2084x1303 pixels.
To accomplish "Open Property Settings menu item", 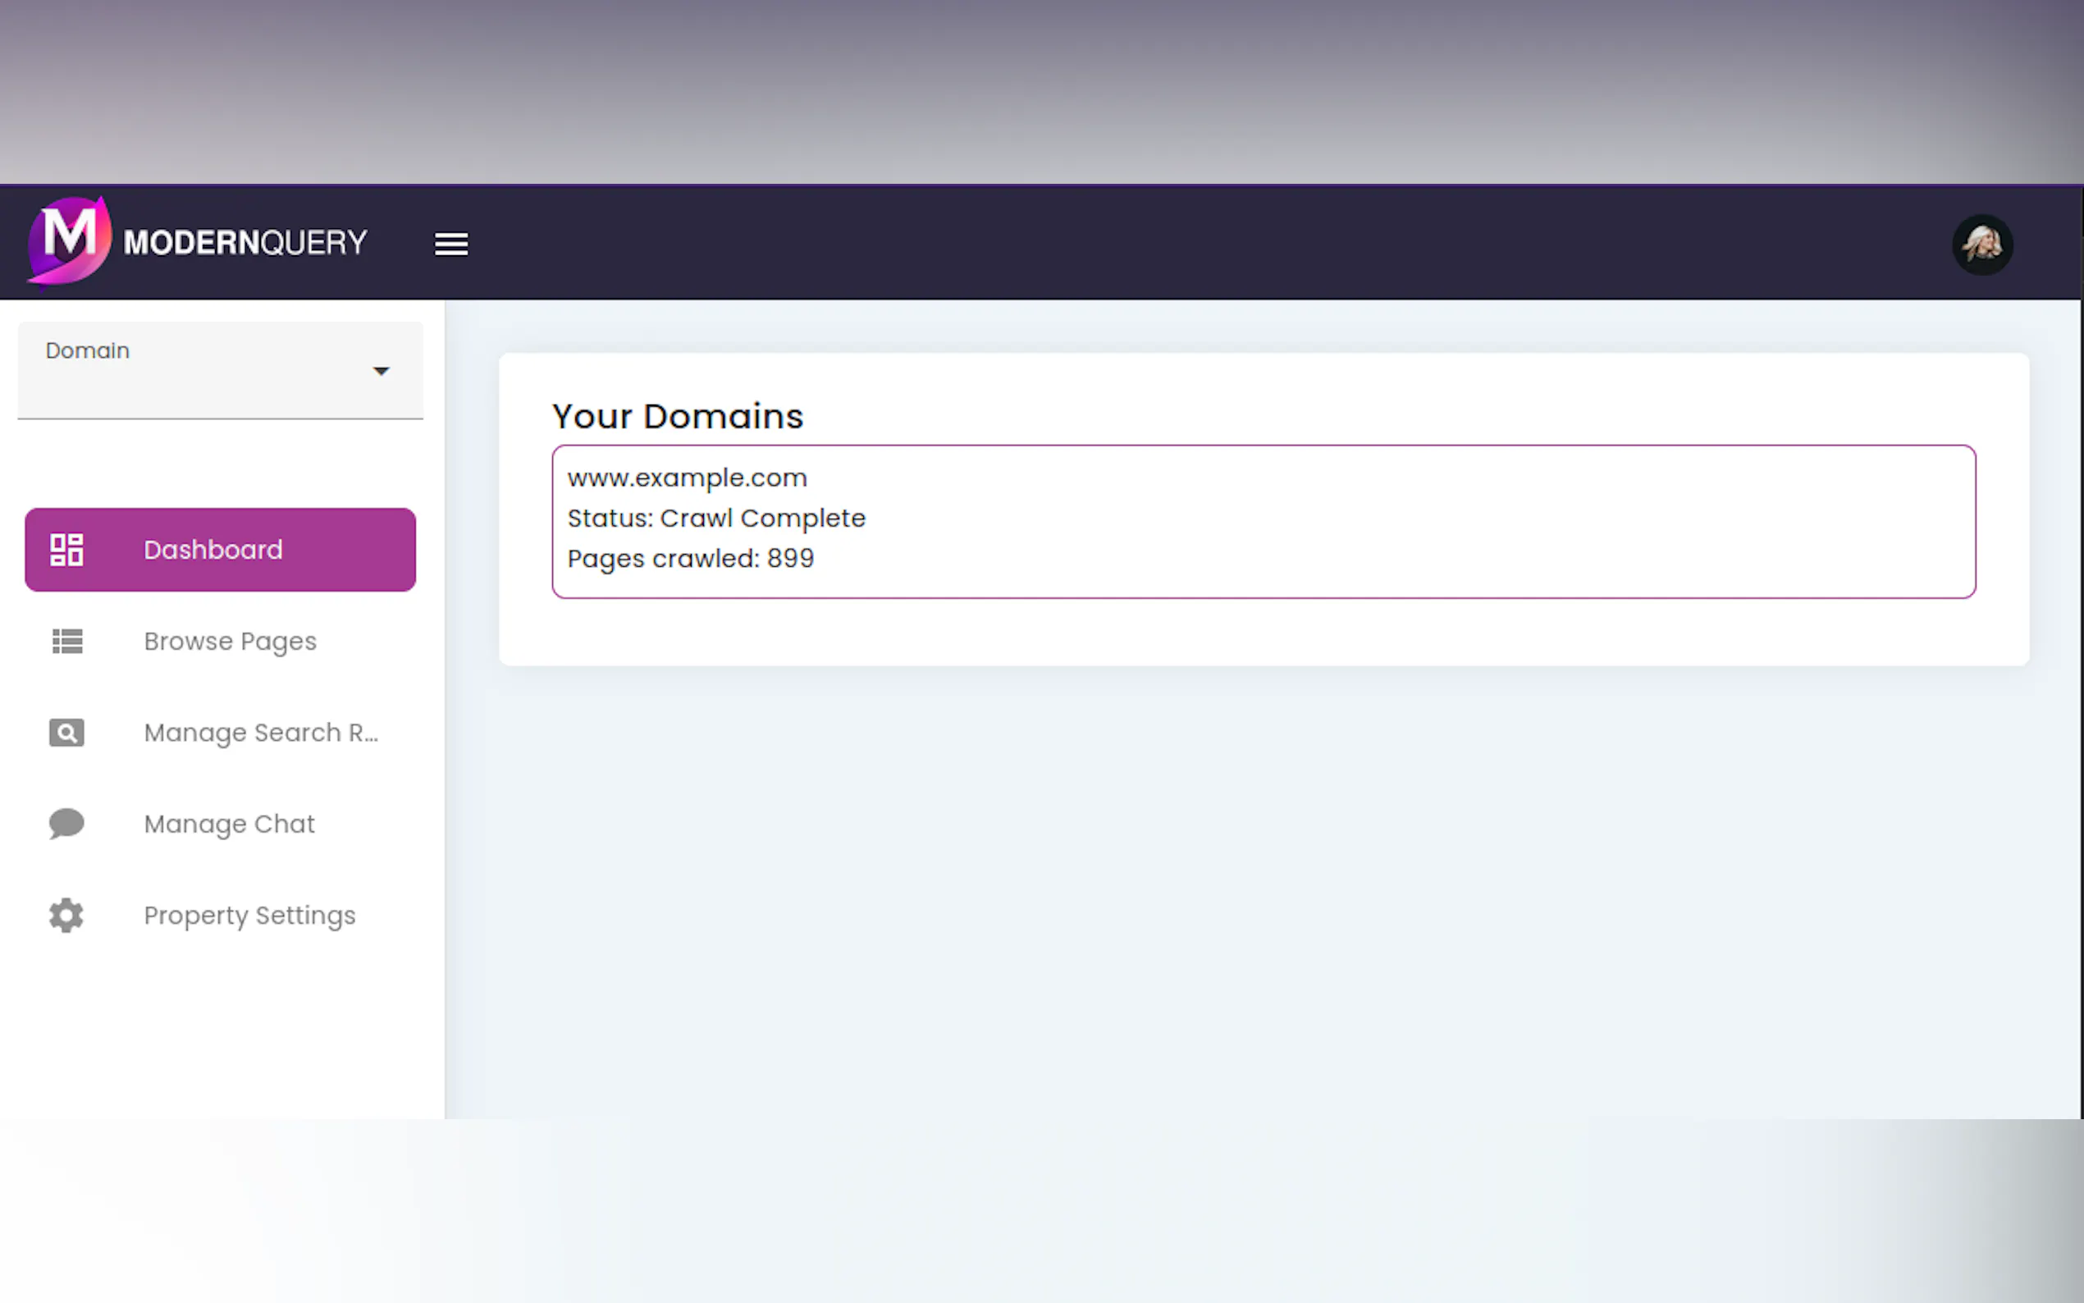I will point(249,915).
